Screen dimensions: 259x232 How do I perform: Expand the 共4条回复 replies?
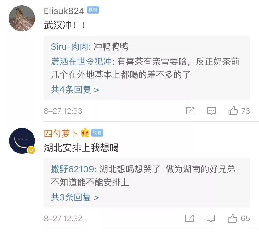pyautogui.click(x=75, y=90)
